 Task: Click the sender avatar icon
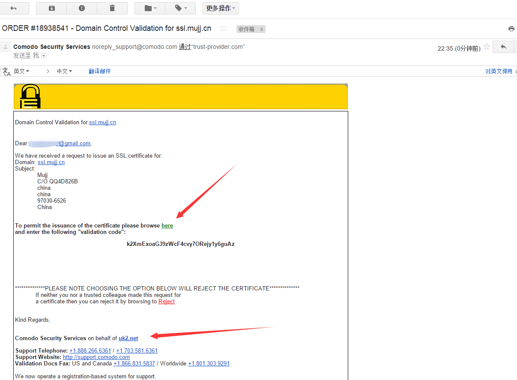[x=6, y=47]
